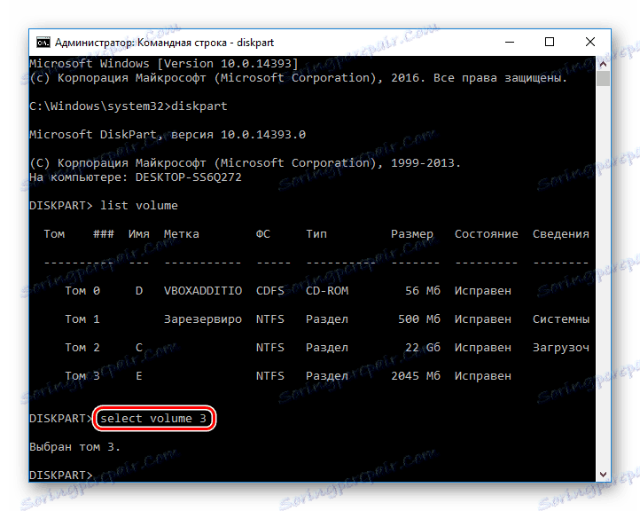Minimize the diskpart command prompt window
640x511 pixels.
[x=510, y=42]
